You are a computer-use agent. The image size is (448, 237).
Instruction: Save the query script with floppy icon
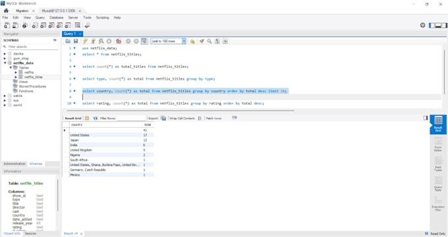(x=76, y=41)
